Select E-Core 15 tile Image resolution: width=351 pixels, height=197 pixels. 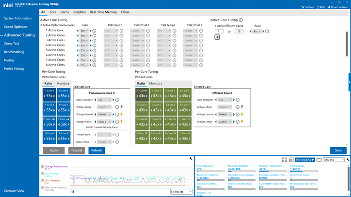coord(185,138)
